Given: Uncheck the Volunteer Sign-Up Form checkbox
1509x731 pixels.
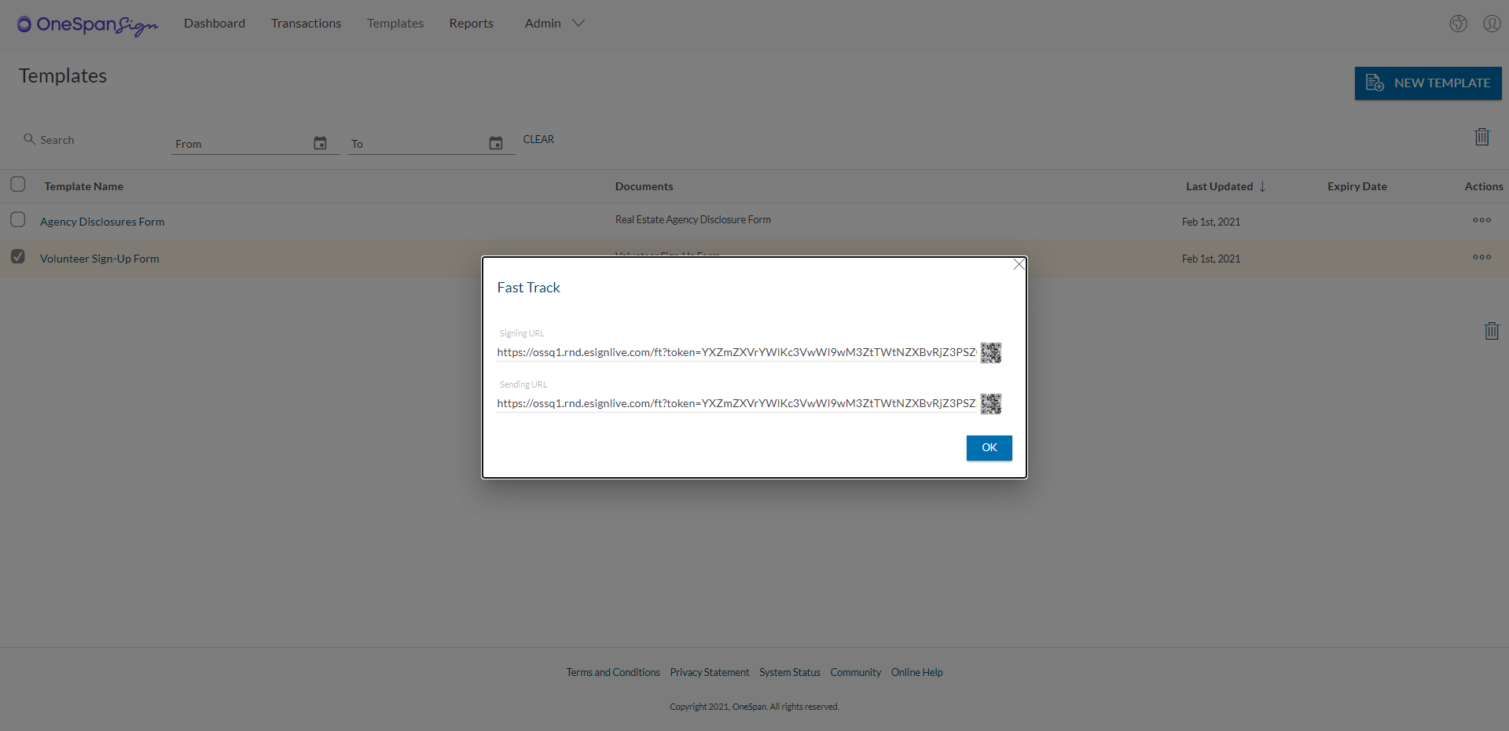Looking at the screenshot, I should 18,256.
